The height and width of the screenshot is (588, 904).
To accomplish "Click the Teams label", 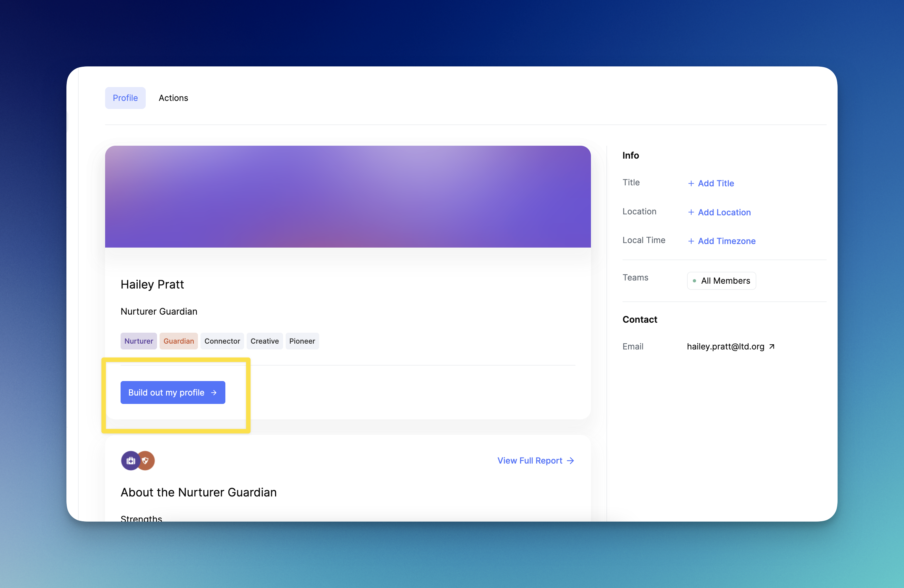I will [635, 278].
